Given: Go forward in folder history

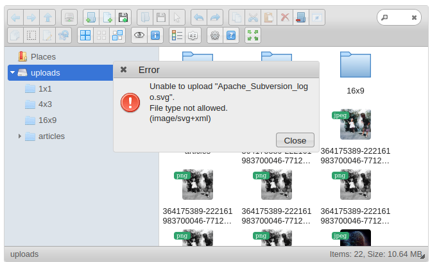Looking at the screenshot, I should point(31,17).
